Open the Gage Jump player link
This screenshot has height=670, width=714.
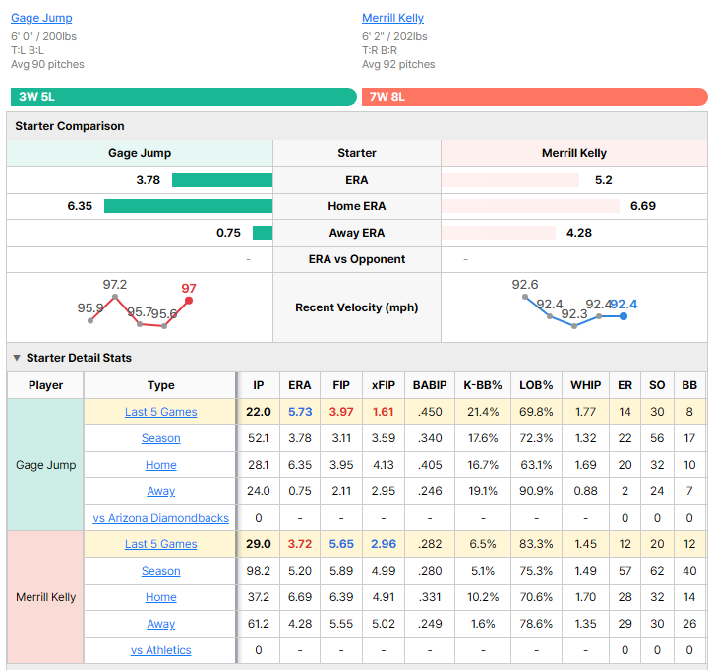(41, 18)
